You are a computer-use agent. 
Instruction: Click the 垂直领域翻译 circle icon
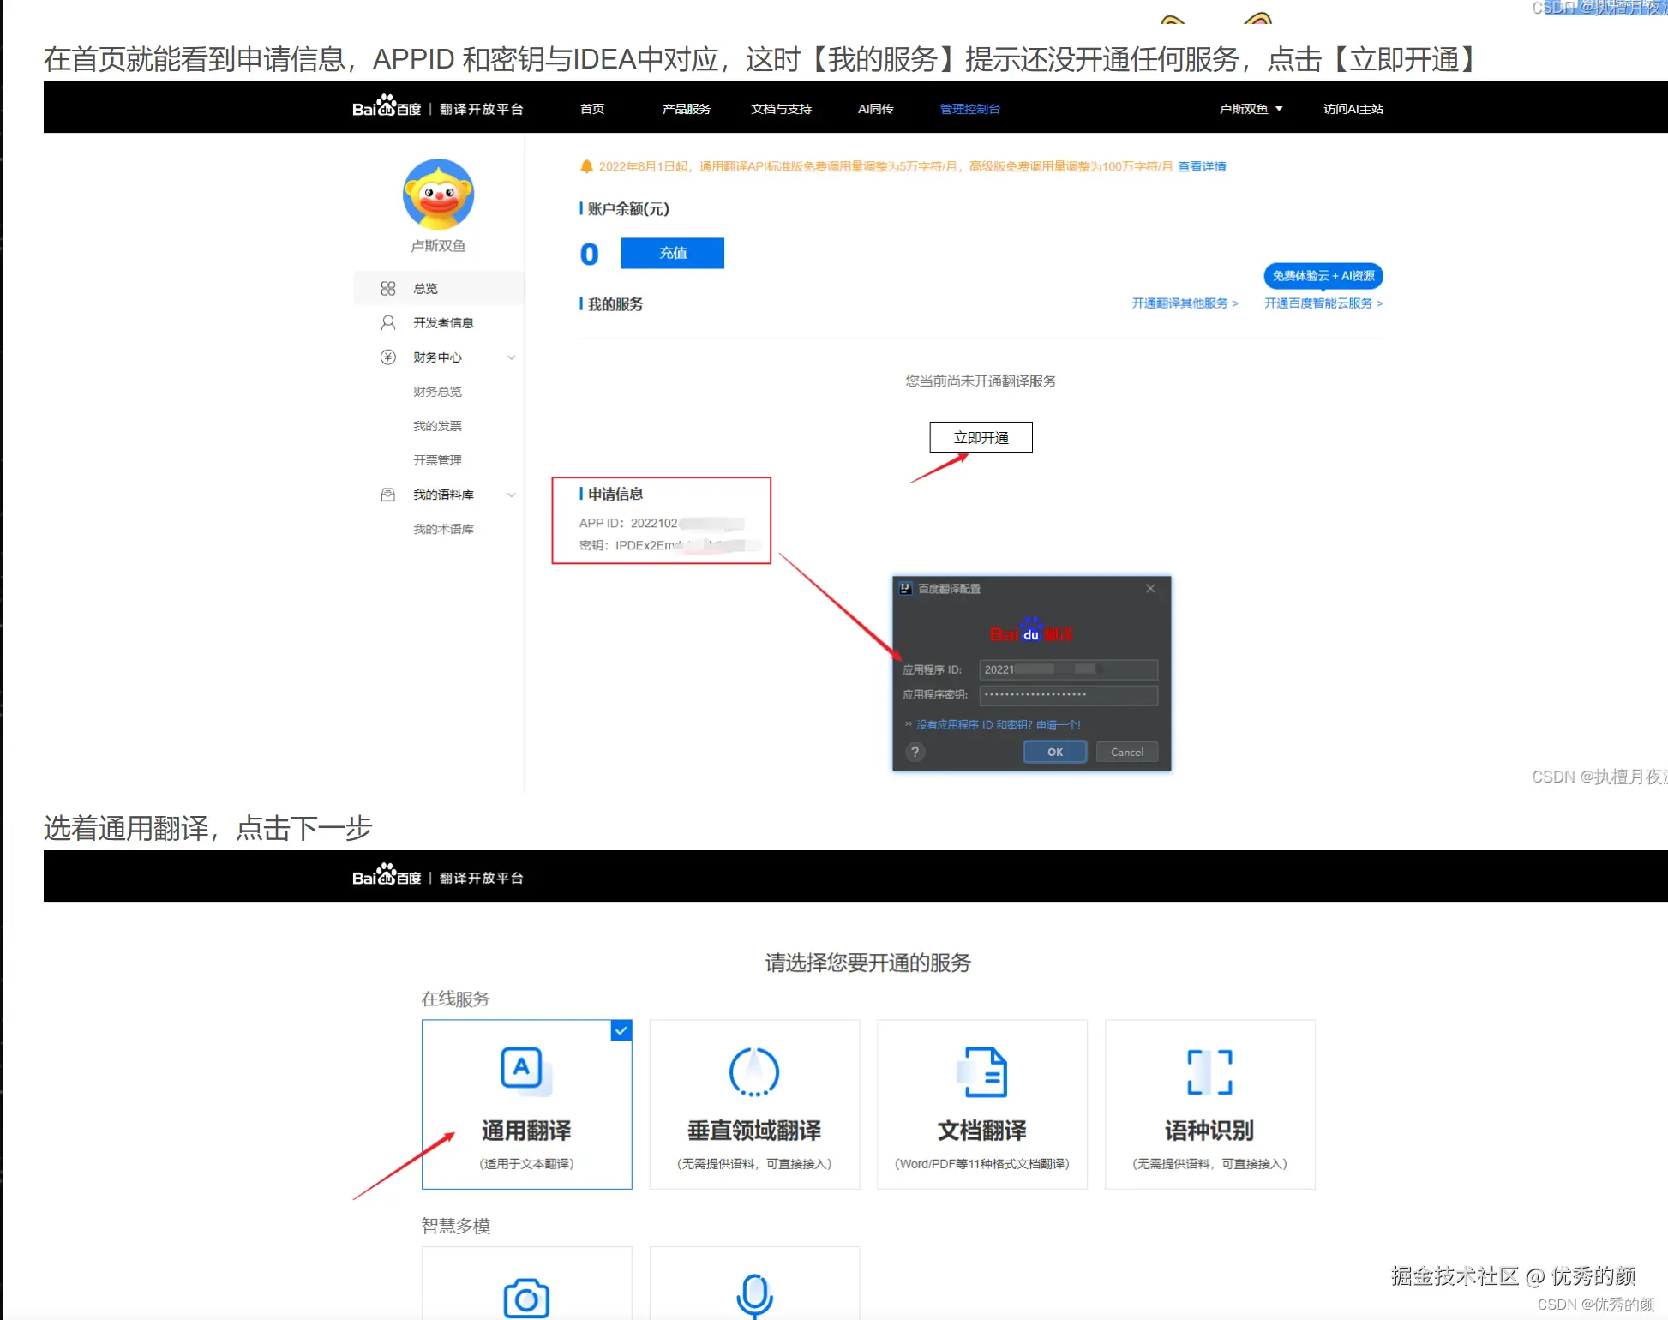(754, 1071)
